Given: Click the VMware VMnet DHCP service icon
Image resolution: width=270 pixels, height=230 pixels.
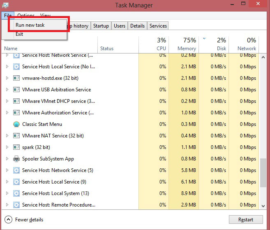Looking at the screenshot, I should pos(16,101).
